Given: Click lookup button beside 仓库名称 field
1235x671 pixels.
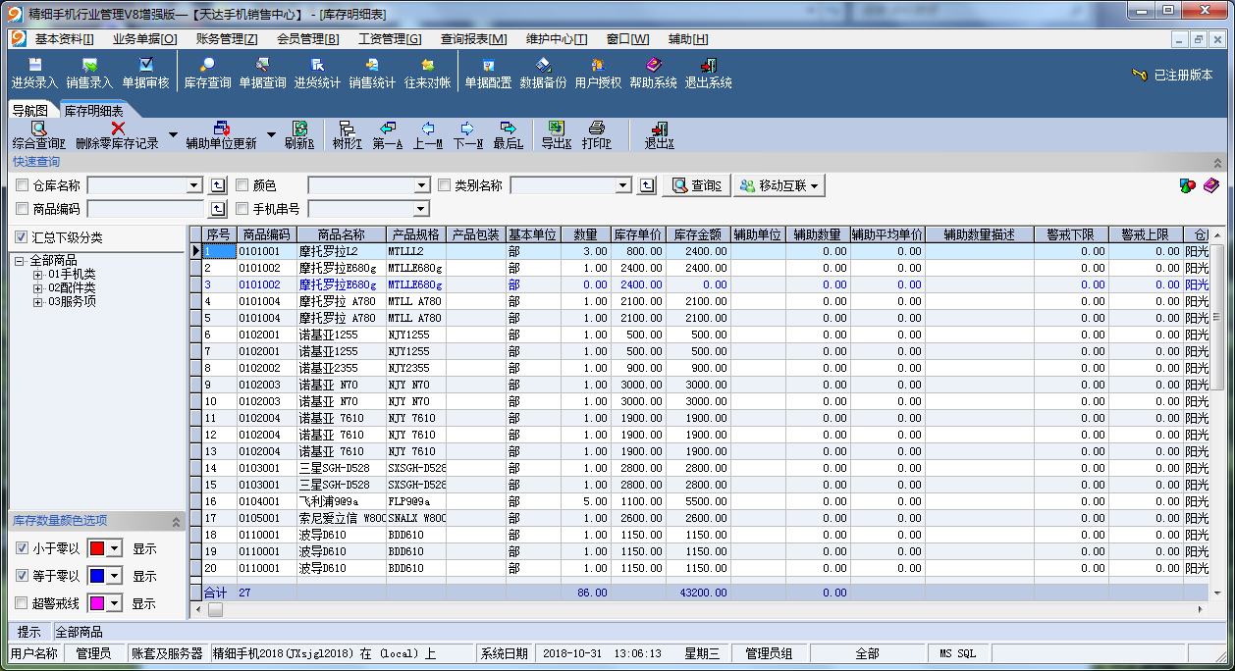Looking at the screenshot, I should pos(219,185).
